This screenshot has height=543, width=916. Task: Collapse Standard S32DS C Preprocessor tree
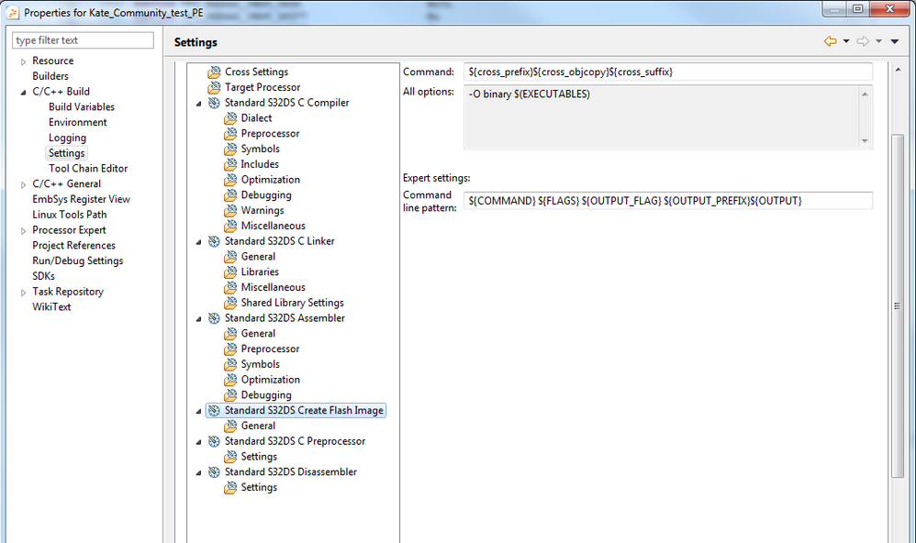pos(198,442)
